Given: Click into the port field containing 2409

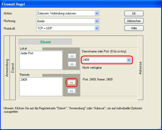Looking at the screenshot, I should (x=104, y=60).
